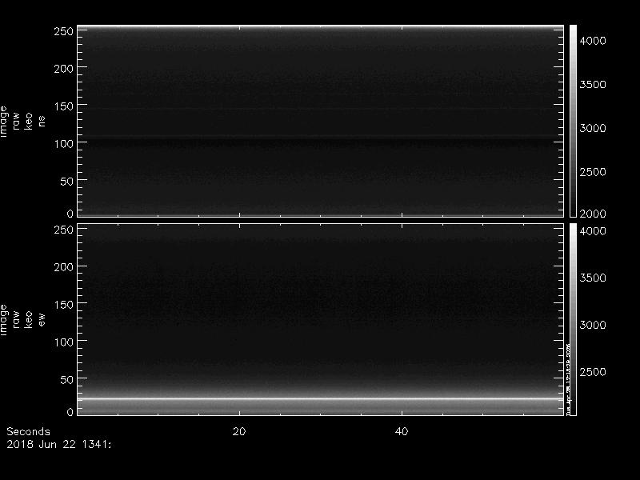The image size is (640, 480).
Task: Click the 'image raw keo ew' axis title
Action: coord(22,319)
